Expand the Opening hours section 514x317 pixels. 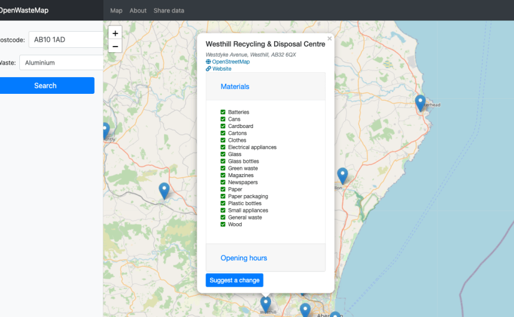244,258
